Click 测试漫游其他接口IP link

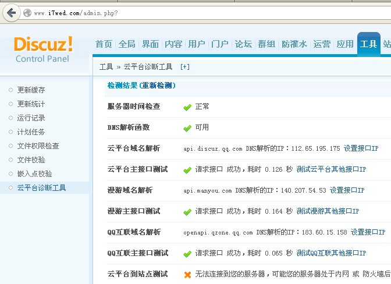coord(328,211)
